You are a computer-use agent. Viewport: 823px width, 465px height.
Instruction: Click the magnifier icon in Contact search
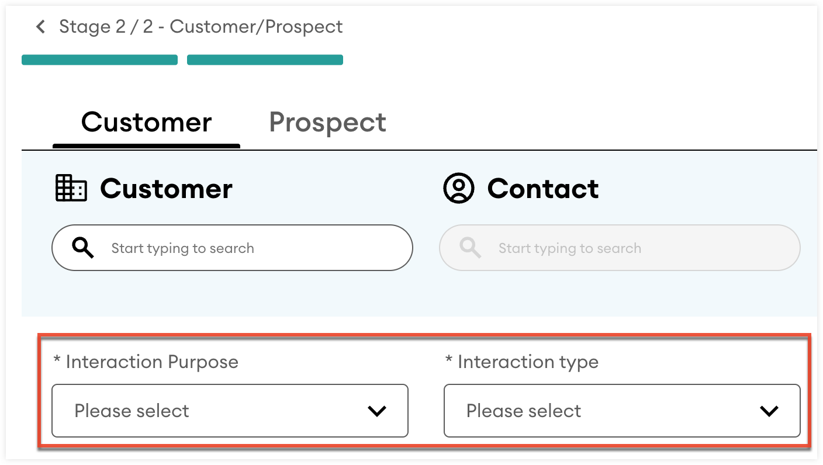pyautogui.click(x=470, y=248)
